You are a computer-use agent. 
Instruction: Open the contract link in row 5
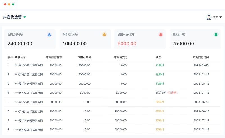click(29, 102)
